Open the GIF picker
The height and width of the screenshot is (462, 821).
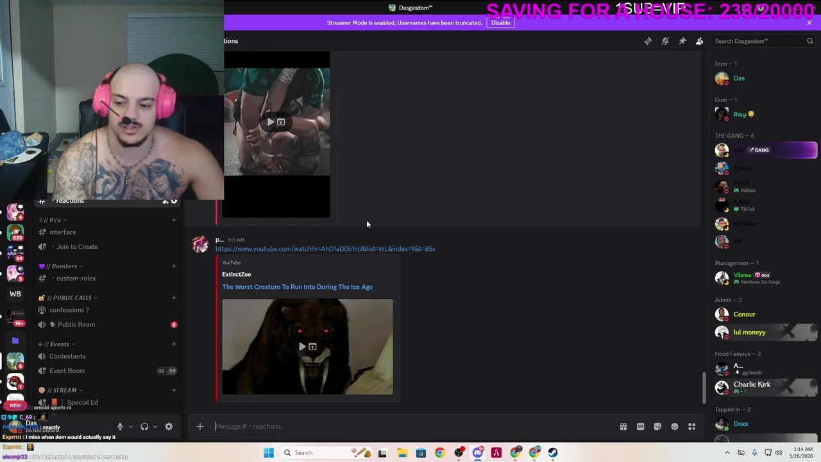pyautogui.click(x=640, y=426)
